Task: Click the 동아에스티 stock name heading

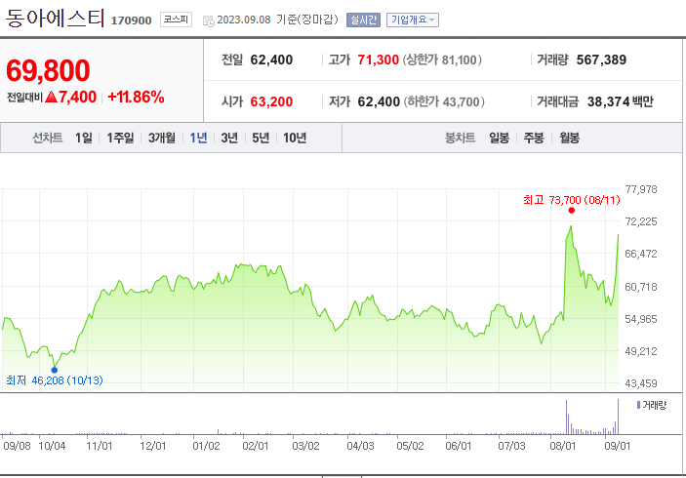Action: [x=55, y=19]
